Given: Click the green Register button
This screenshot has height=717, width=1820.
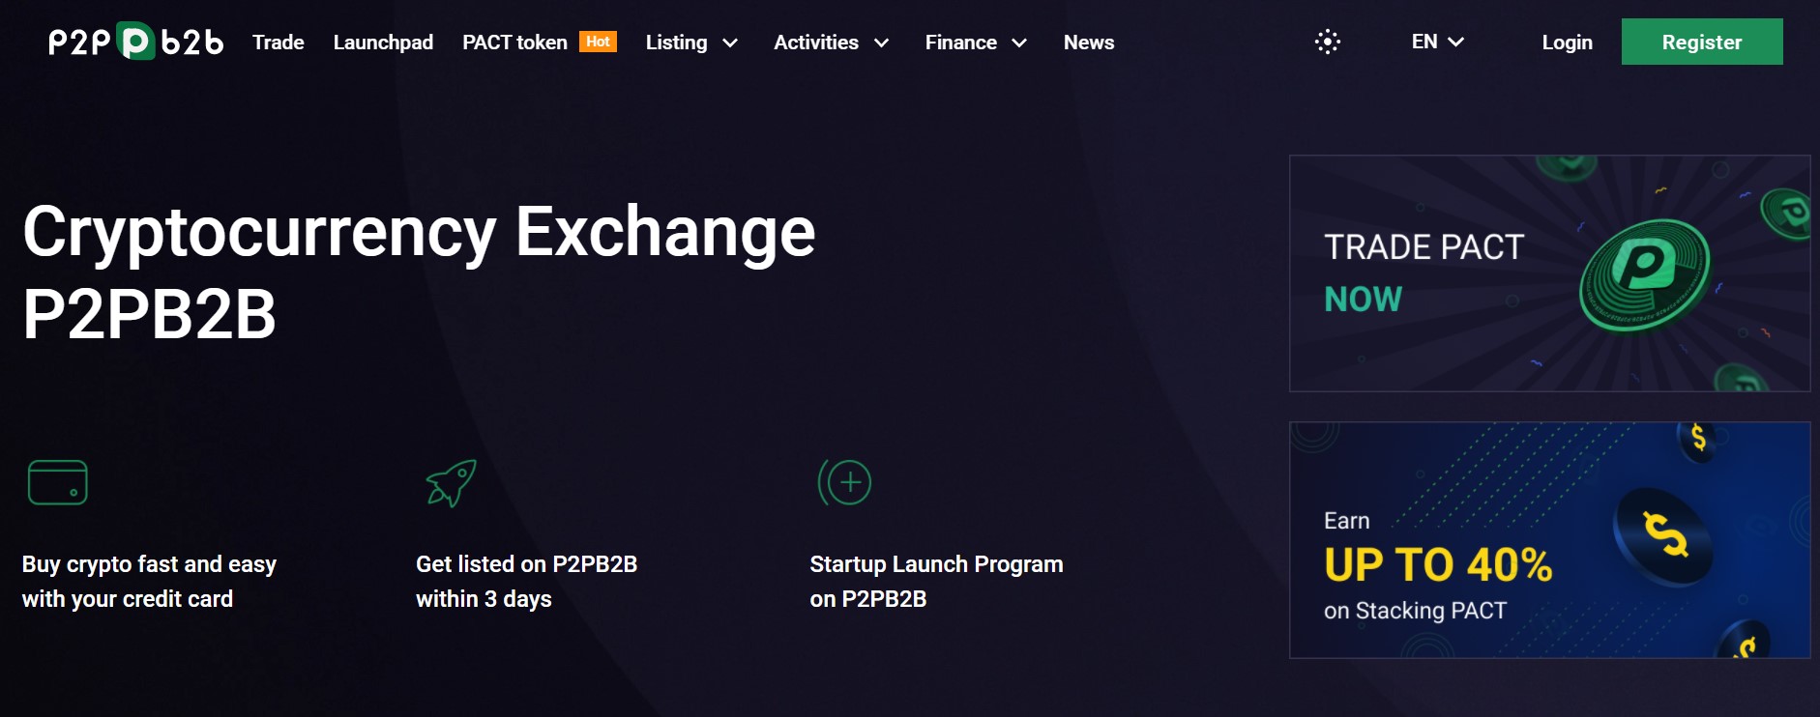Looking at the screenshot, I should pyautogui.click(x=1702, y=42).
